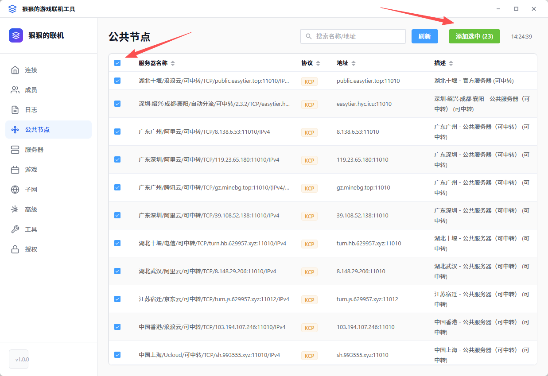This screenshot has height=376, width=548.
Task: Click the address gz.minebg.top:11010
Action: [363, 188]
